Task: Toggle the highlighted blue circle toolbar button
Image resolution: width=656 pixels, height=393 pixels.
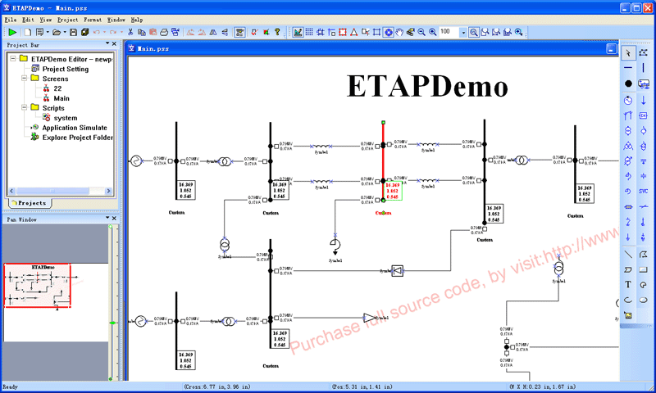Action: tap(388, 32)
